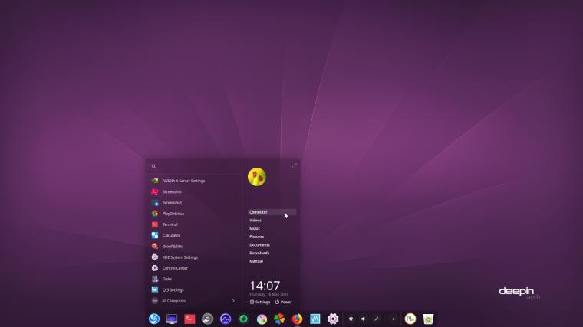Open the gear Control Center dock icon
The height and width of the screenshot is (327, 583).
pos(333,319)
